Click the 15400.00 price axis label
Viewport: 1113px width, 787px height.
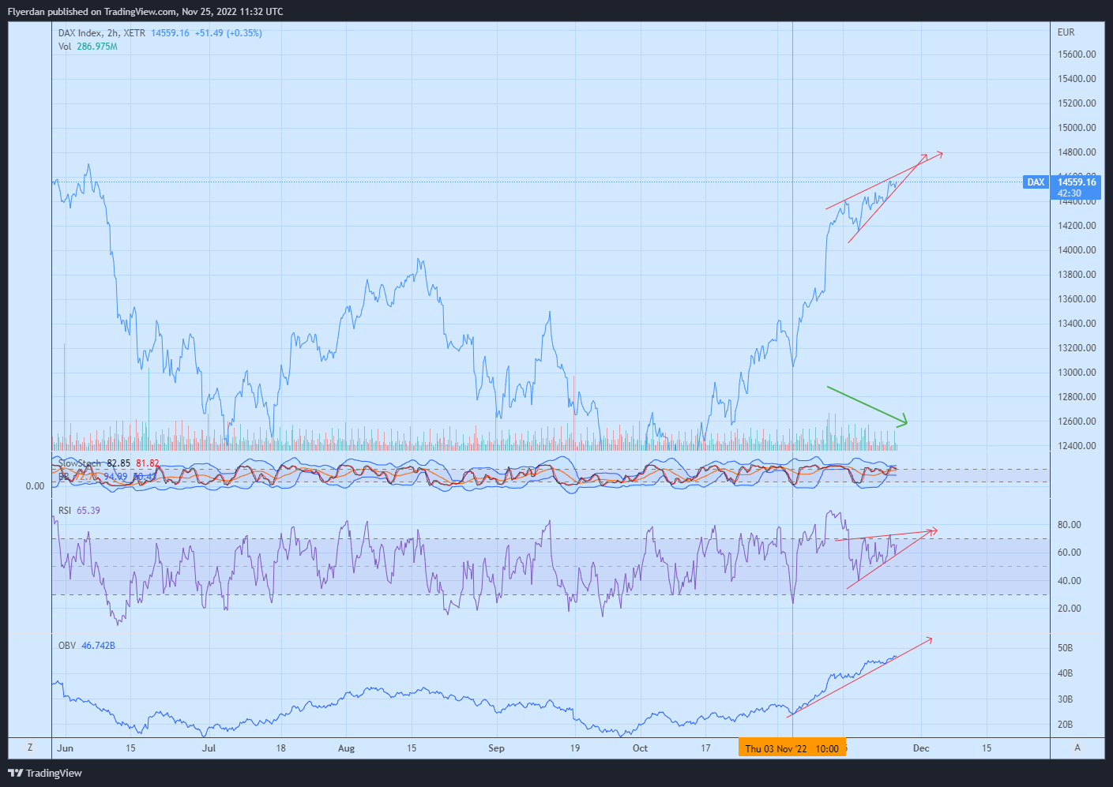[x=1077, y=79]
